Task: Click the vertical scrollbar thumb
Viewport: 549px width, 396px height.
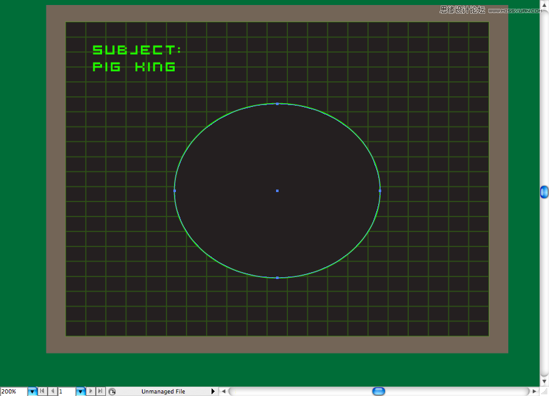Action: click(544, 192)
